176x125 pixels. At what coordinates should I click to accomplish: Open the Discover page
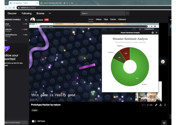pyautogui.click(x=12, y=13)
